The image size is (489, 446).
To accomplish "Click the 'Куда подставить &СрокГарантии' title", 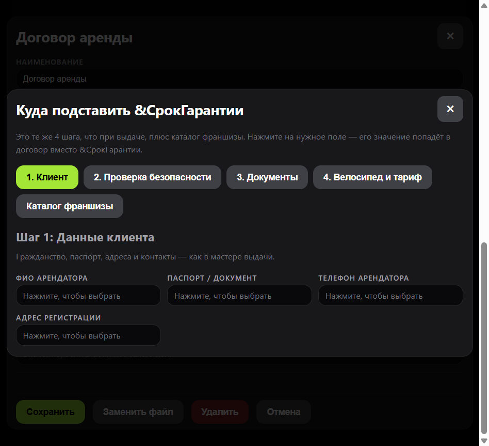I will (x=130, y=111).
